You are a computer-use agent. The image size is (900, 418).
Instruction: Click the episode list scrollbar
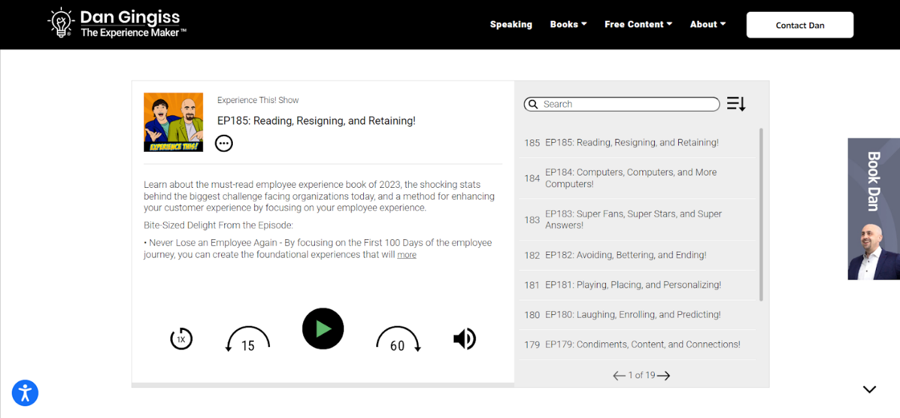tap(761, 215)
